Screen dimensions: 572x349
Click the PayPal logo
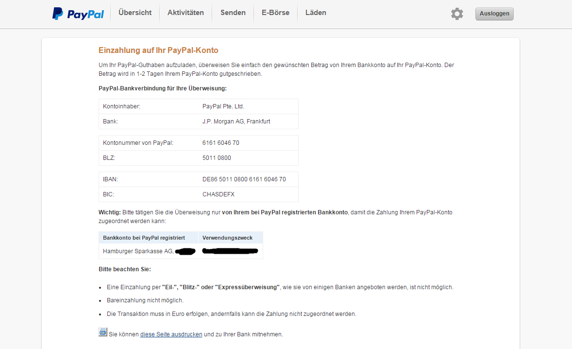[78, 14]
